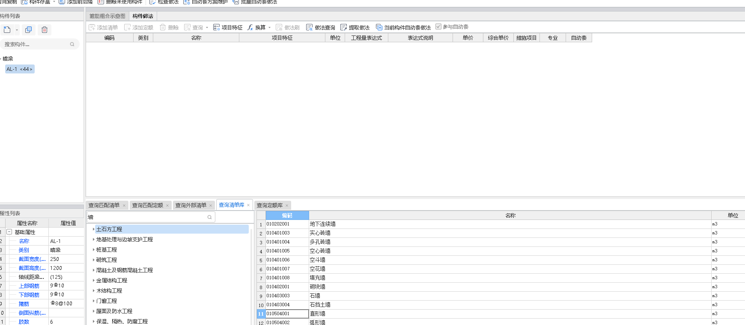The width and height of the screenshot is (745, 325).
Task: Select the 查询清单库 tab
Action: click(232, 205)
